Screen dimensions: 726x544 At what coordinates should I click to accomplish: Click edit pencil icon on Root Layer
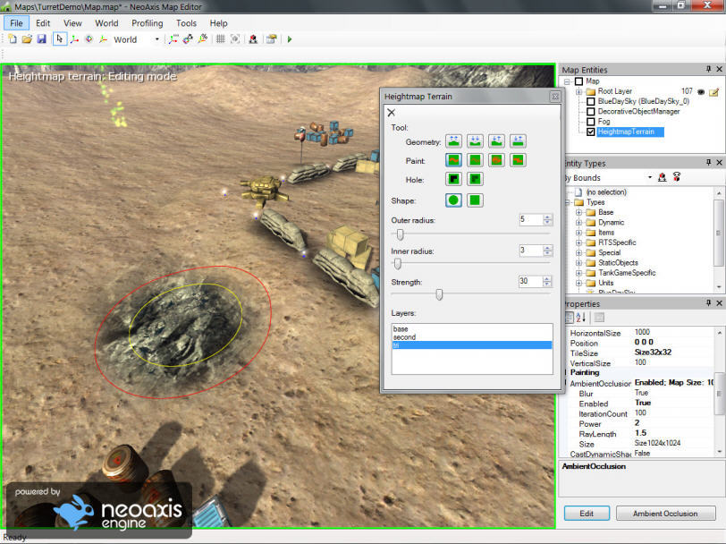pos(714,92)
